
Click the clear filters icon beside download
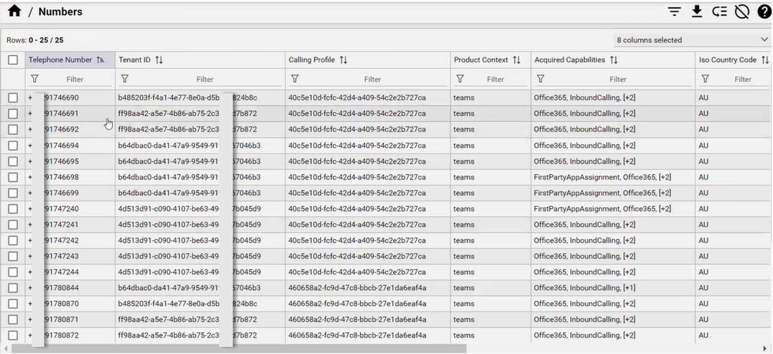[x=719, y=12]
